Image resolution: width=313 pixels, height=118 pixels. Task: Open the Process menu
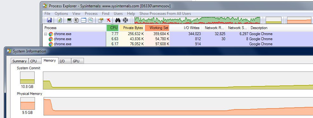91,14
